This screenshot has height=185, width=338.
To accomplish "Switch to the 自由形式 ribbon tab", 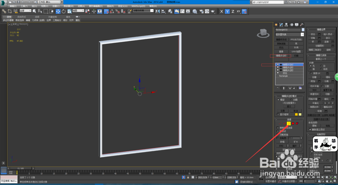I will coord(22,17).
